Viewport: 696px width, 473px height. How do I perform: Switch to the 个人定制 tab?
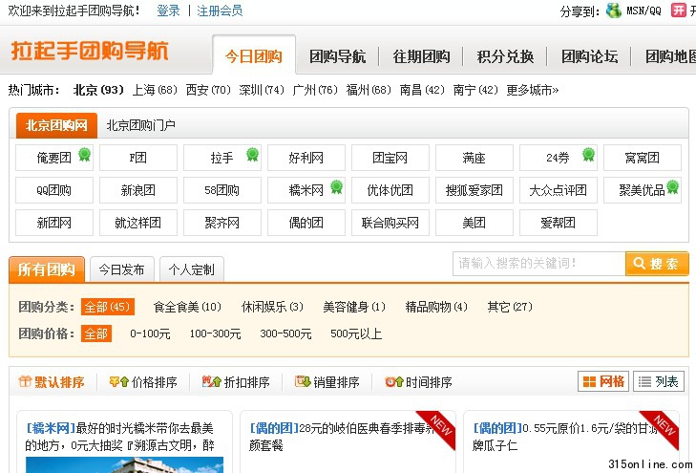pos(191,269)
